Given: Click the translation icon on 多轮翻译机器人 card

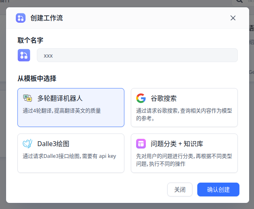Looking at the screenshot, I should 28,98.
